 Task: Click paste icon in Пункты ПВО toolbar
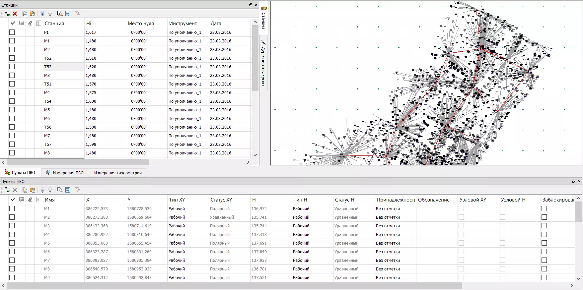(33, 190)
